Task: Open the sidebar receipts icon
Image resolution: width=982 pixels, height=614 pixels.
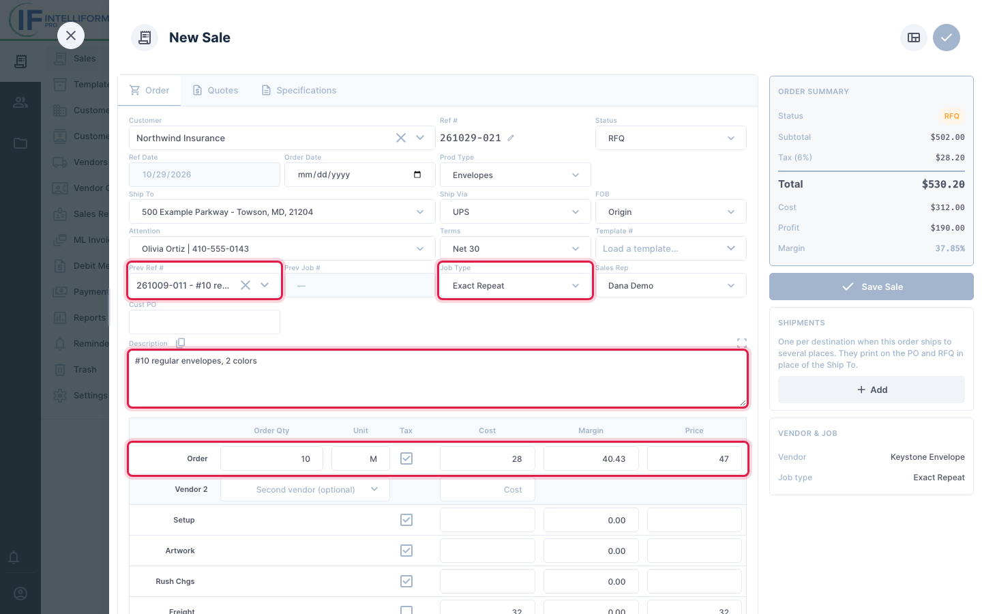Action: pyautogui.click(x=20, y=61)
